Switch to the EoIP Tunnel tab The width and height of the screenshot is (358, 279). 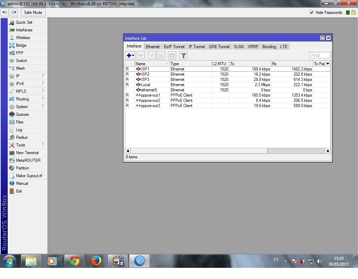point(174,47)
